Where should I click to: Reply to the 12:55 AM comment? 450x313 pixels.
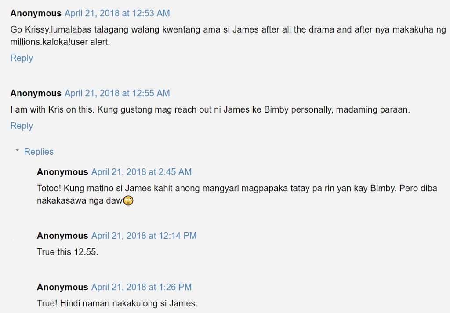pyautogui.click(x=22, y=126)
